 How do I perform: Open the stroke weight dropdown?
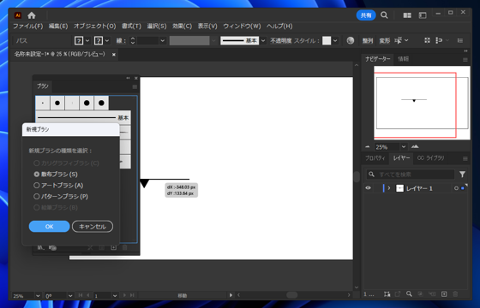pyautogui.click(x=163, y=40)
